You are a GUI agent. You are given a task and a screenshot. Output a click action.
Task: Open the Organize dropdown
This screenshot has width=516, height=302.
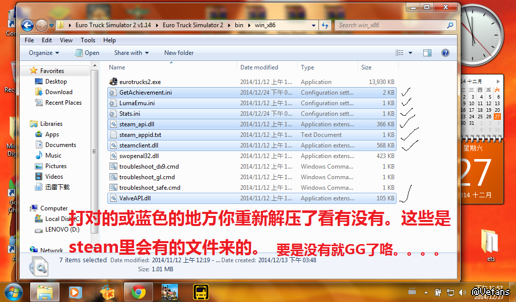coord(44,52)
